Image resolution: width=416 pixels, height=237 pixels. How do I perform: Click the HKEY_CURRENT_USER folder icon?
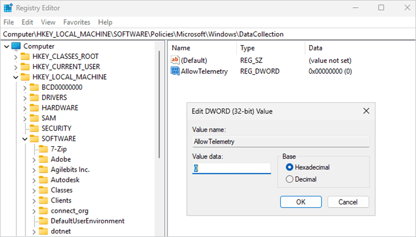(x=25, y=67)
